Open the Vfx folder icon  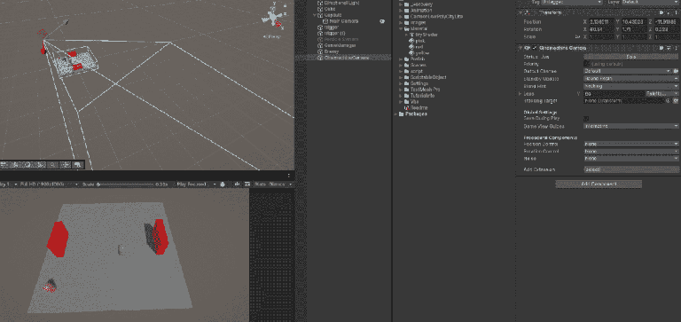click(406, 102)
